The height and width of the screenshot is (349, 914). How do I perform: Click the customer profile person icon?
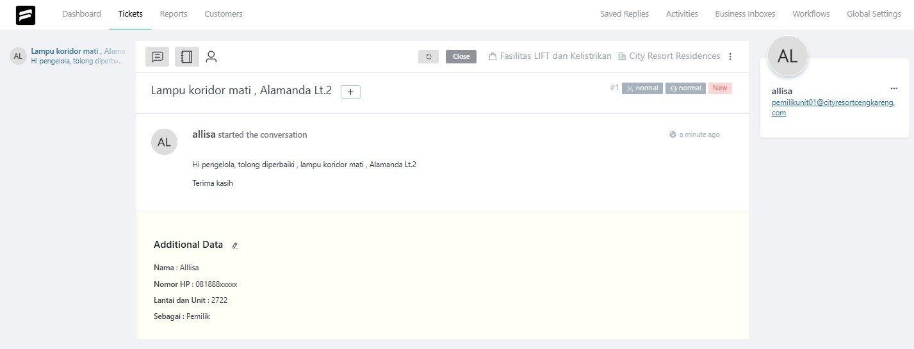(x=211, y=57)
